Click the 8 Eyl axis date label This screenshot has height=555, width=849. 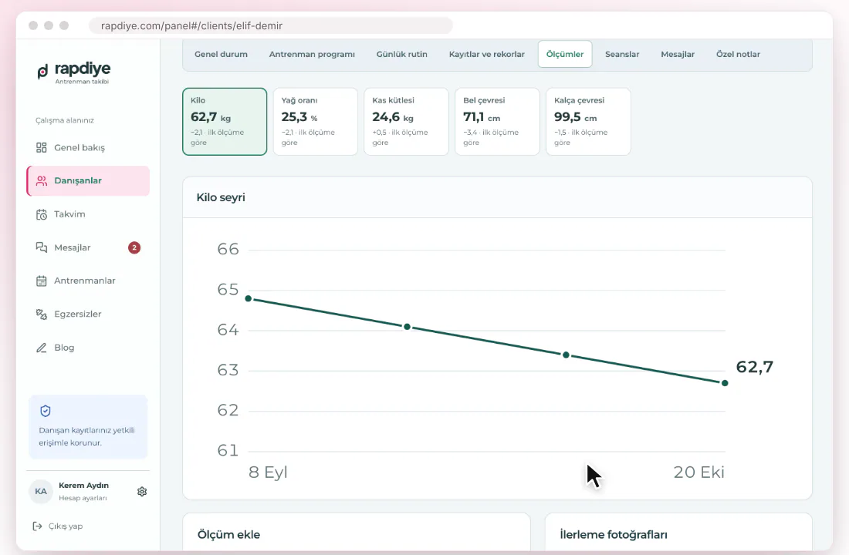pyautogui.click(x=268, y=473)
